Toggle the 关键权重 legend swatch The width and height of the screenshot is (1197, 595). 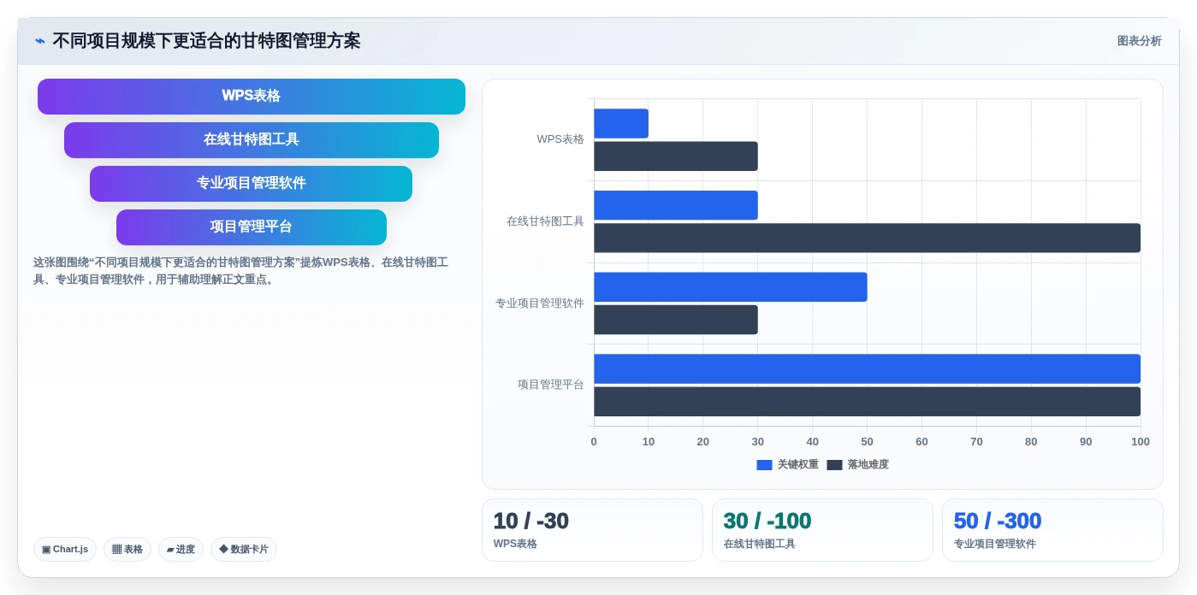tap(764, 465)
